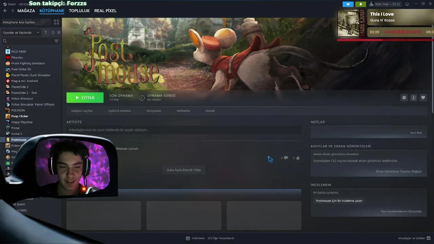Select POLYGON in the game list
Viewport: 434px width, 244px height.
tap(18, 110)
